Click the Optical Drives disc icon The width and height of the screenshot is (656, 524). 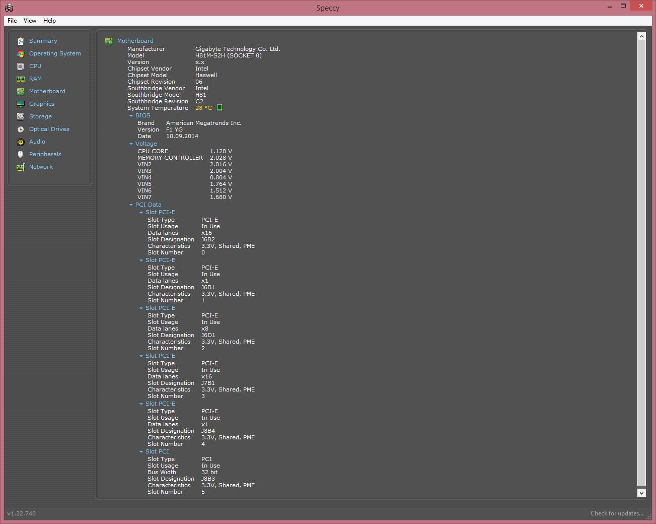[20, 129]
